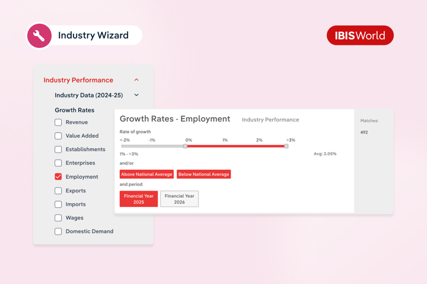Tick the Value Added checkbox
The width and height of the screenshot is (427, 284).
point(58,136)
